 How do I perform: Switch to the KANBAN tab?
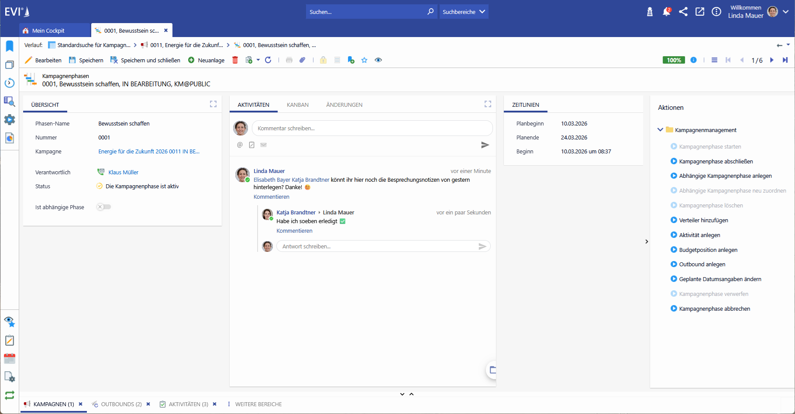pyautogui.click(x=298, y=105)
